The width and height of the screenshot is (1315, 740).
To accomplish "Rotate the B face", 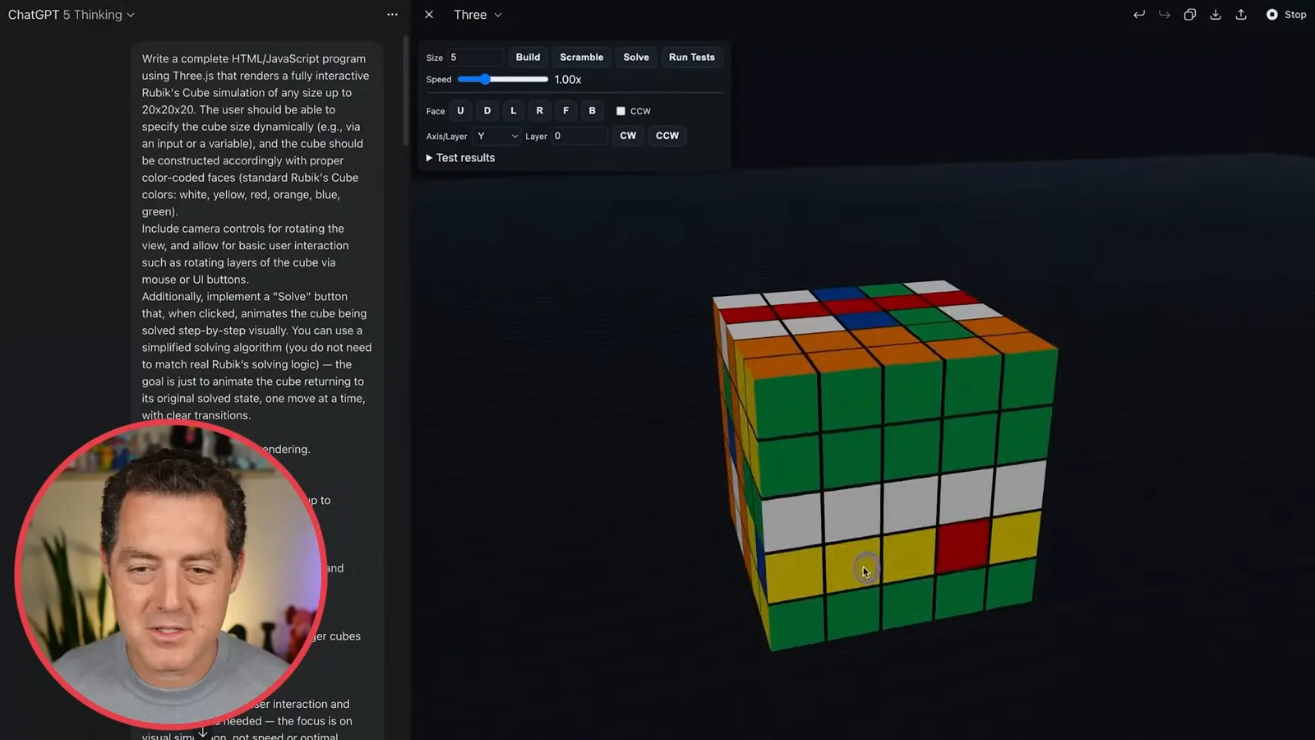I will point(592,111).
